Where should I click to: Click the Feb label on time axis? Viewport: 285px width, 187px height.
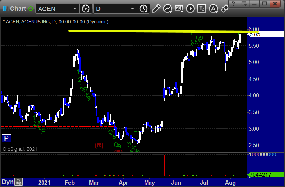click(x=70, y=183)
